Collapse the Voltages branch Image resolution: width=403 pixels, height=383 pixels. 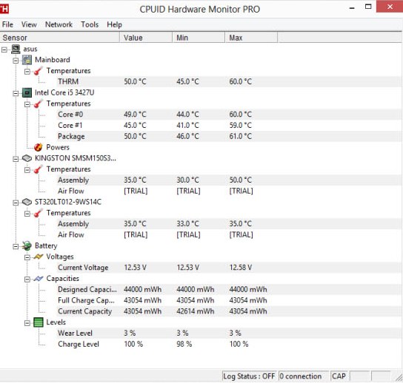pyautogui.click(x=27, y=257)
